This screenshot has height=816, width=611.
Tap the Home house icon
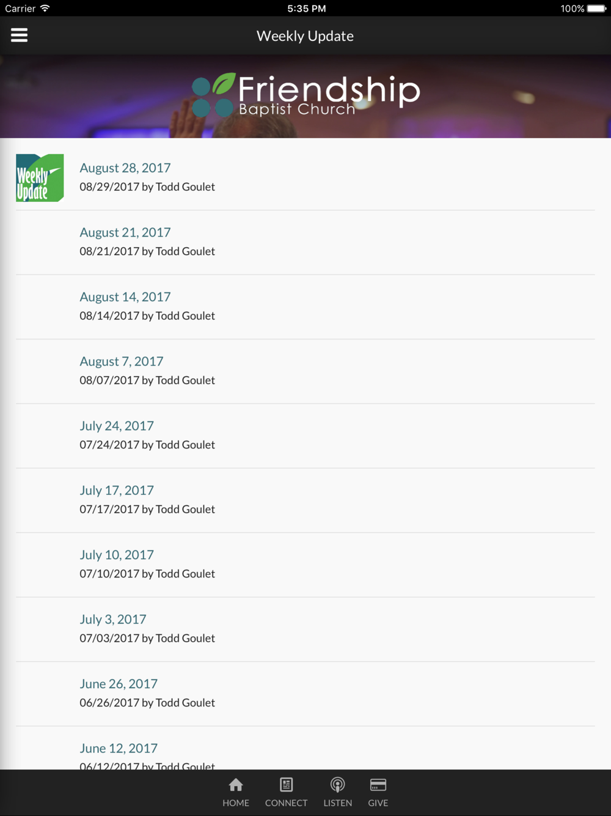[236, 785]
